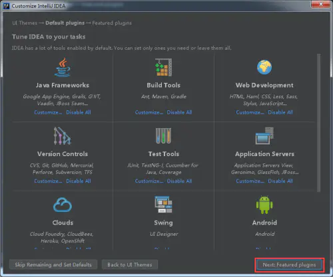Customize Web Development plugins
This screenshot has height=277, width=333.
click(250, 112)
